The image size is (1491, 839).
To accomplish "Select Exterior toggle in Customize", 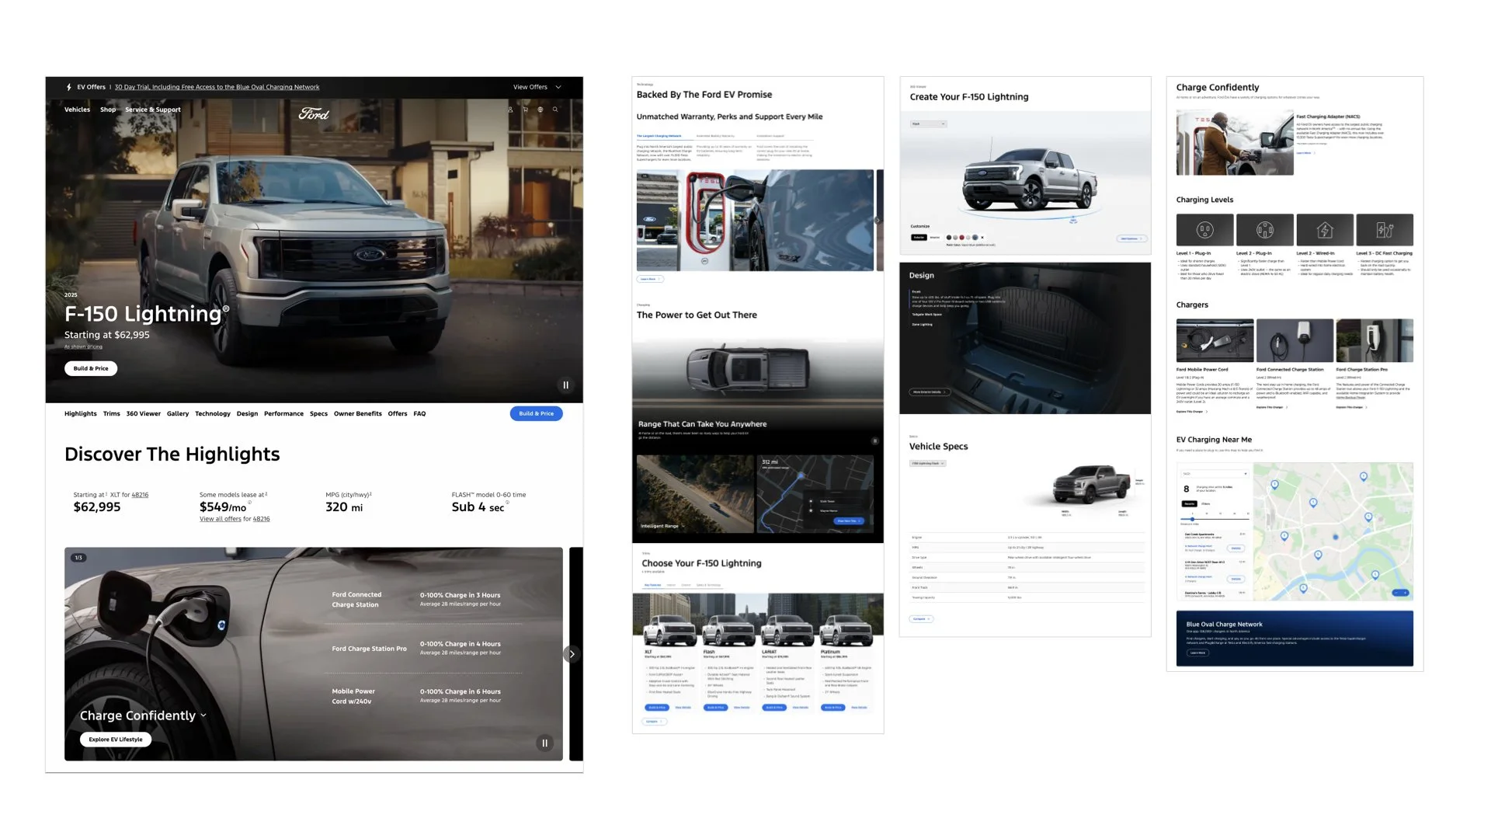I will click(x=919, y=238).
